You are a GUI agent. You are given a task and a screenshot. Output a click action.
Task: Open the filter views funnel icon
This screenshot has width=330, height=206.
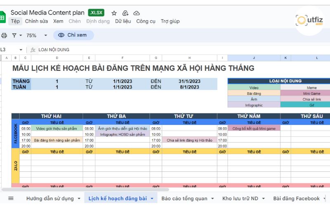(14, 35)
